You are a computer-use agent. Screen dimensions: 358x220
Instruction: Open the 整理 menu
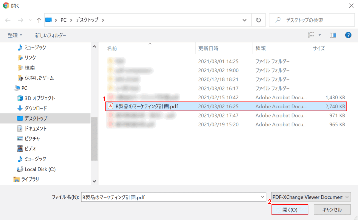(15, 35)
